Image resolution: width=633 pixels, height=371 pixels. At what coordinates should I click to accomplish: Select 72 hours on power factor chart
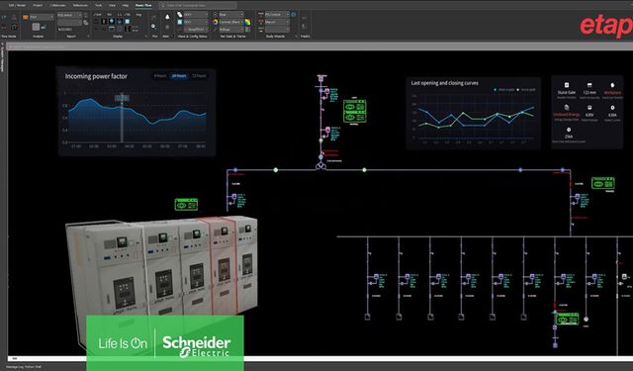tap(199, 75)
